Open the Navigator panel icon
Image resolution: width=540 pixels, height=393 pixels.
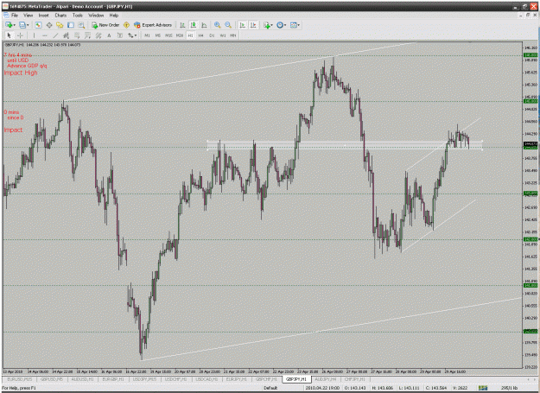pos(60,25)
